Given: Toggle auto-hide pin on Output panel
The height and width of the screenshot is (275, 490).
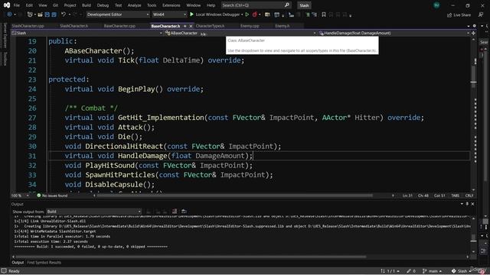Looking at the screenshot, I should click(467, 204).
